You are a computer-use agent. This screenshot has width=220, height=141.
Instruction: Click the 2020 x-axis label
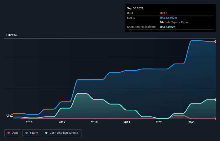click(159, 122)
